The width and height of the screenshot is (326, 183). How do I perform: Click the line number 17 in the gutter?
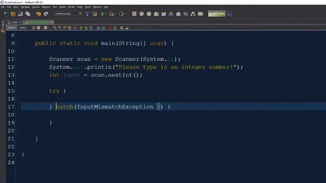[11, 107]
